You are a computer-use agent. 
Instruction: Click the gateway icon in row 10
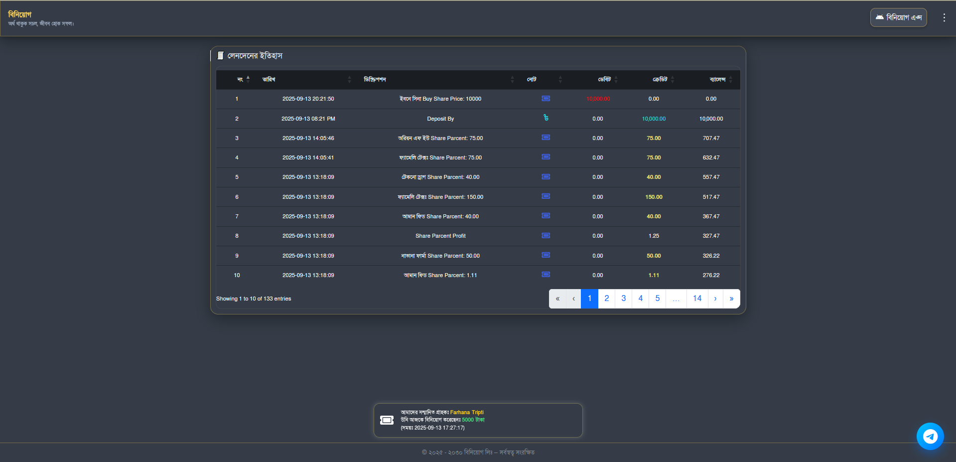[546, 275]
